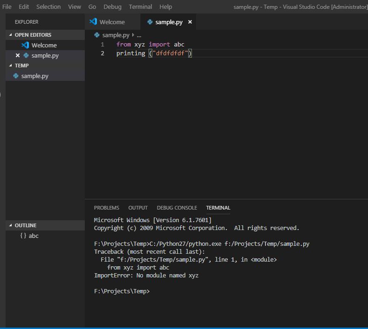Select abc symbol in Outline

click(x=45, y=236)
